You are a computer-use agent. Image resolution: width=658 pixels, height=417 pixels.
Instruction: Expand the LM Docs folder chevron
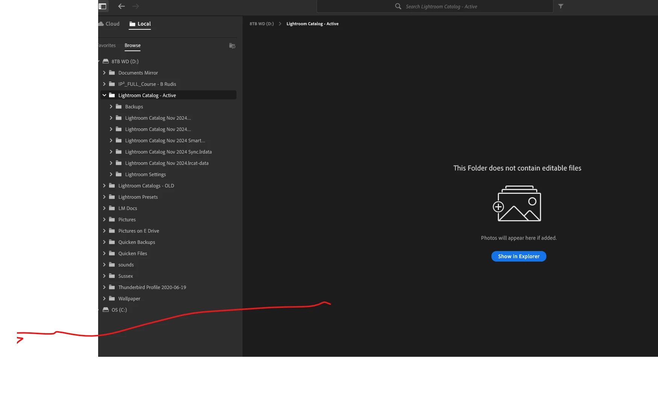(104, 208)
